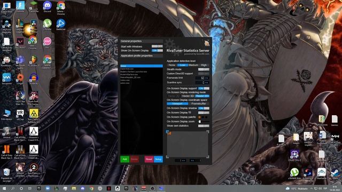Viewport: 342px width, 192px height.
Task: Click the Framerate limit value field
Action: (x=203, y=78)
